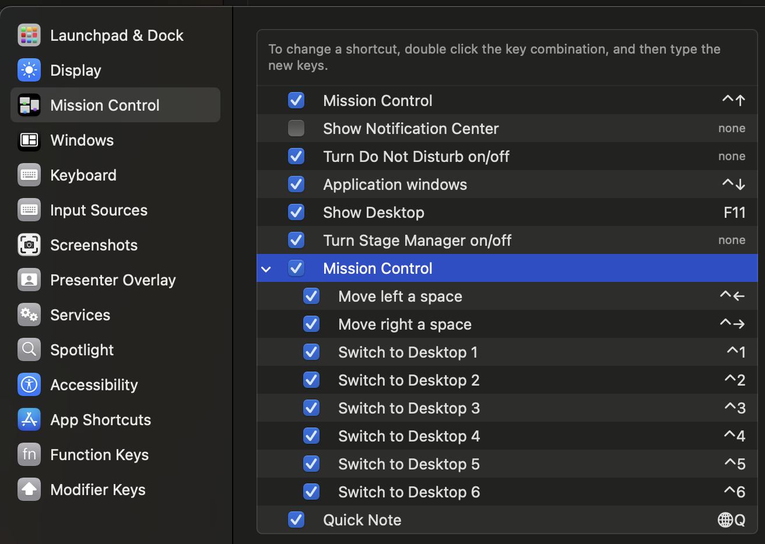Click the ^6 shortcut for Desktop 6
Image resolution: width=765 pixels, height=544 pixels.
coord(735,492)
